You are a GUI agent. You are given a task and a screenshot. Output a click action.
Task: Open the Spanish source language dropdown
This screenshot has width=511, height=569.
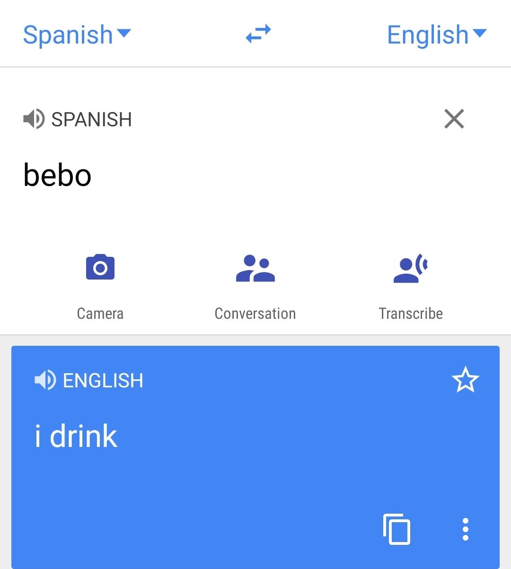click(x=68, y=35)
